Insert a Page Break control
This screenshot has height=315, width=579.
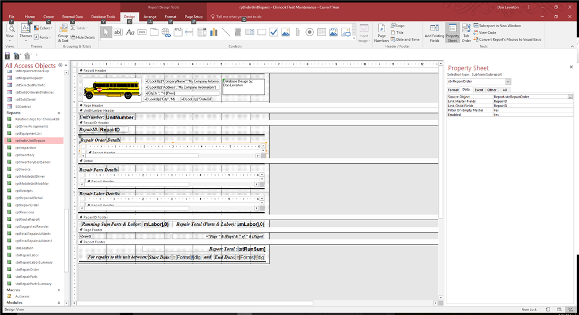(190, 32)
